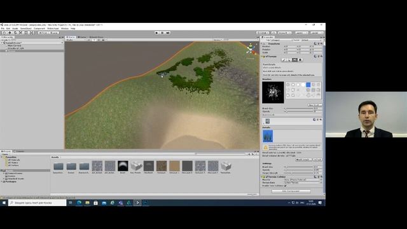Toggle Local/Global handle rotation

(55, 33)
